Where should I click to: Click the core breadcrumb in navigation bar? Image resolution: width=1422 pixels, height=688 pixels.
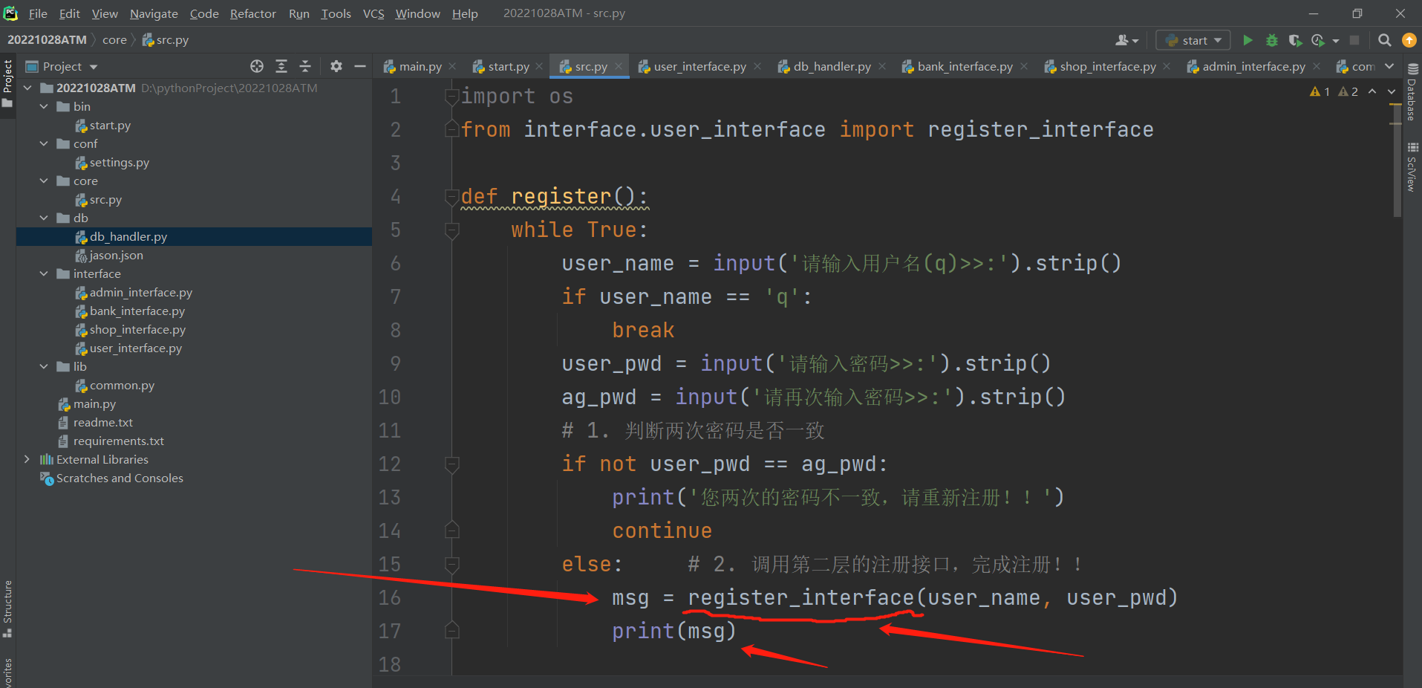(114, 40)
